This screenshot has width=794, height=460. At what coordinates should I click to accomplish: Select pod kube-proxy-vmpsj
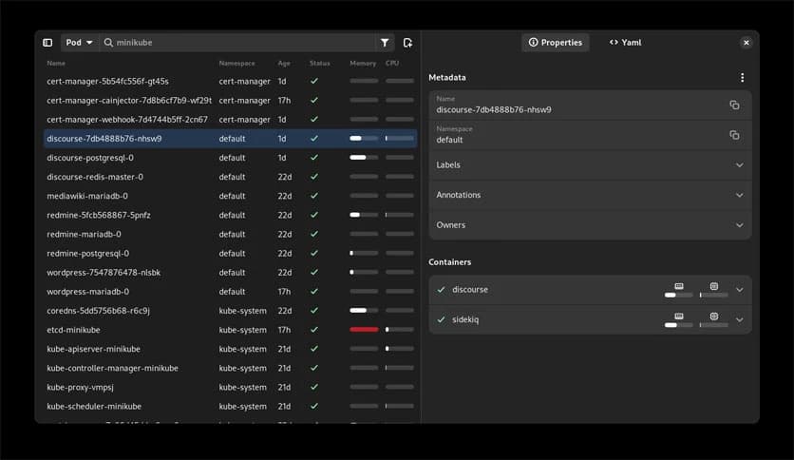click(231, 387)
